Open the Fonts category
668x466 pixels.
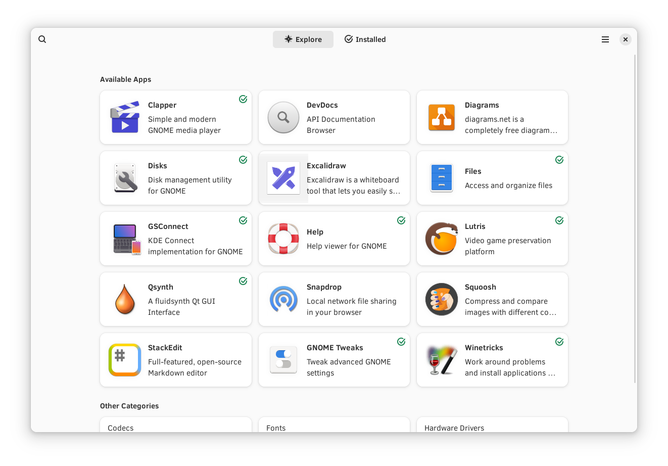[x=334, y=425]
